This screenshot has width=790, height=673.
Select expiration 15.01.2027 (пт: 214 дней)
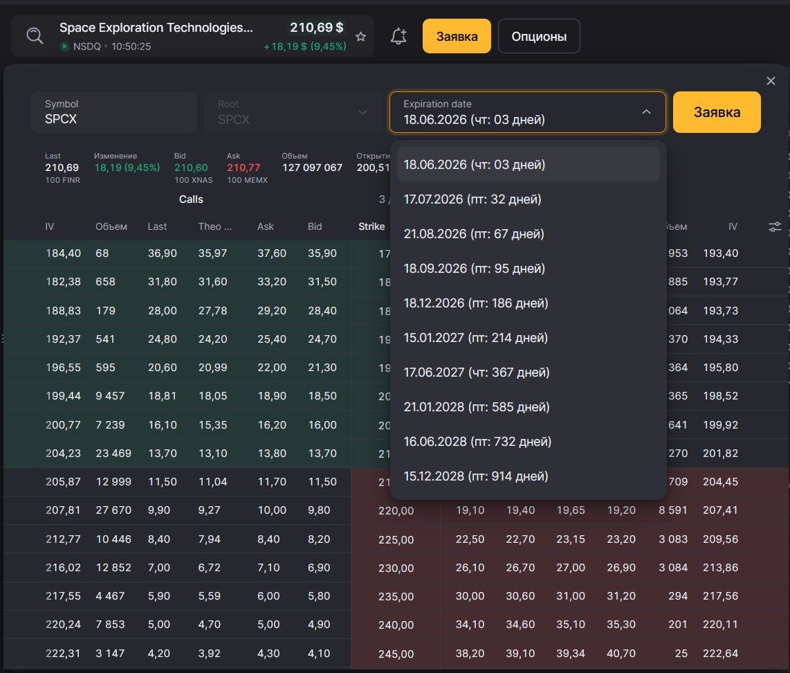(x=528, y=338)
